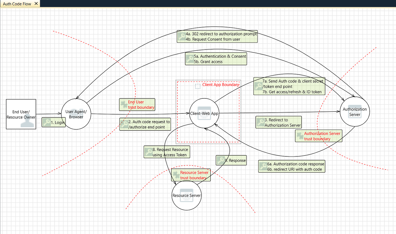Select '5a. Authentication & Consent' text

[220, 56]
